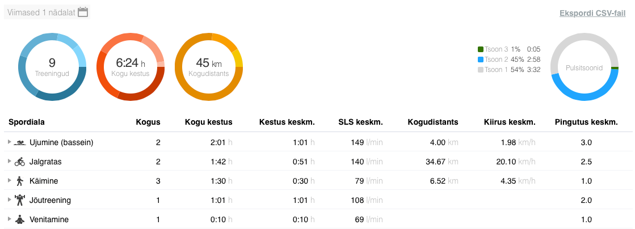This screenshot has width=635, height=229.
Task: Expand the Käimine row arrow
Action: point(9,181)
